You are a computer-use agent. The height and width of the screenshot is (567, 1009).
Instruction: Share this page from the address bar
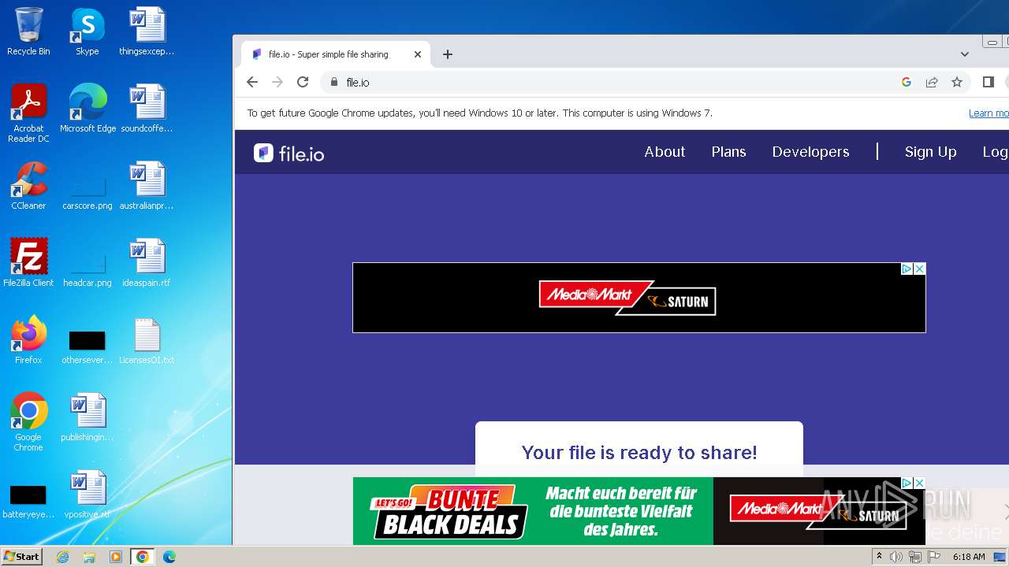pos(932,82)
